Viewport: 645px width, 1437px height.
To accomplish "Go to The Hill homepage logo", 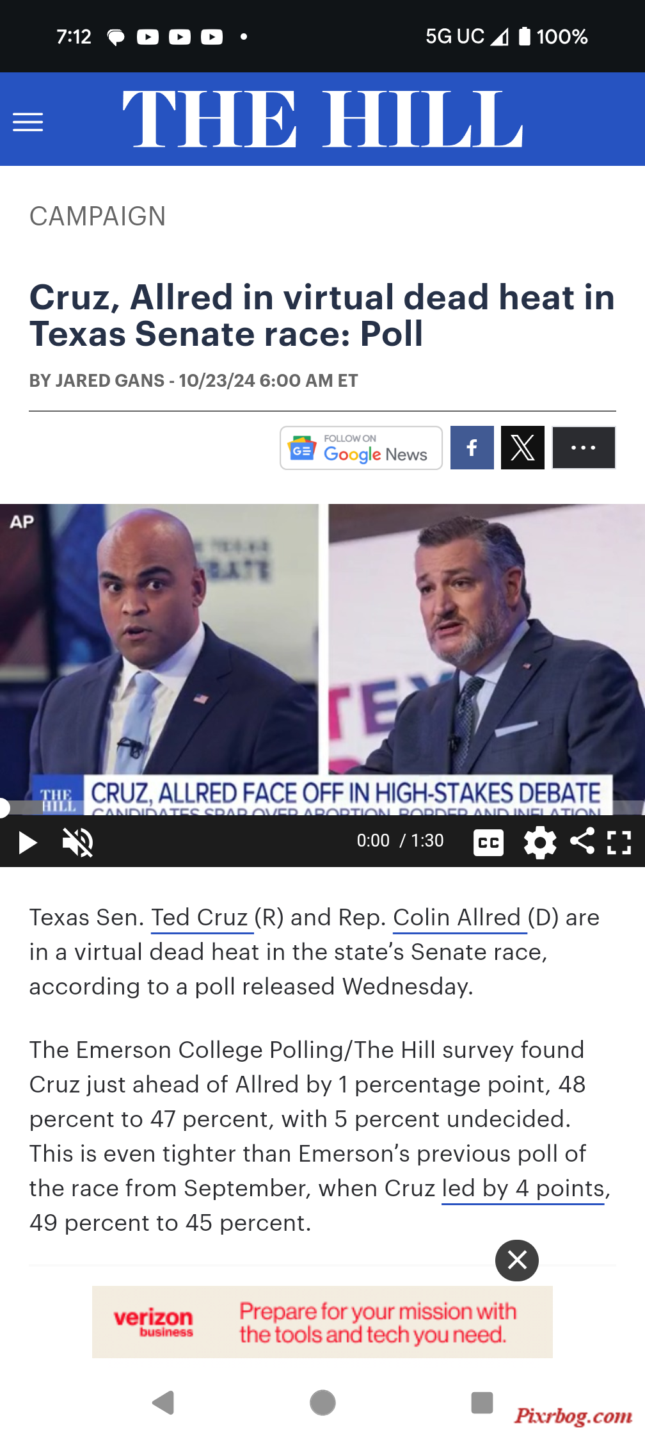I will point(322,119).
